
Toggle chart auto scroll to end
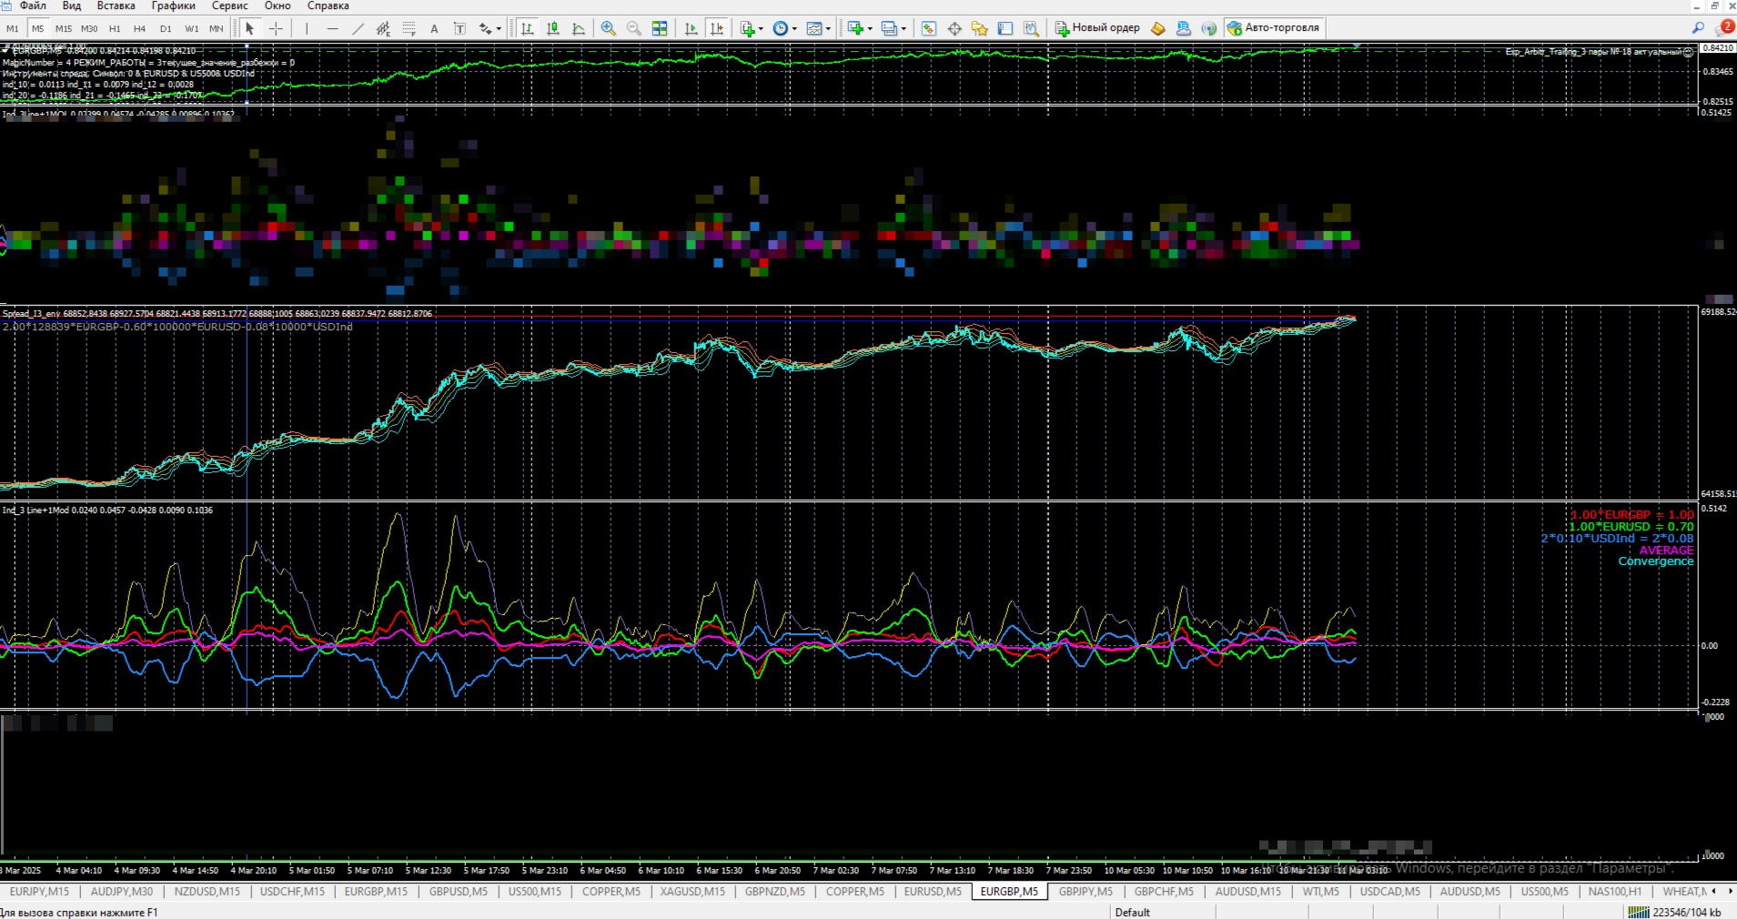point(692,29)
